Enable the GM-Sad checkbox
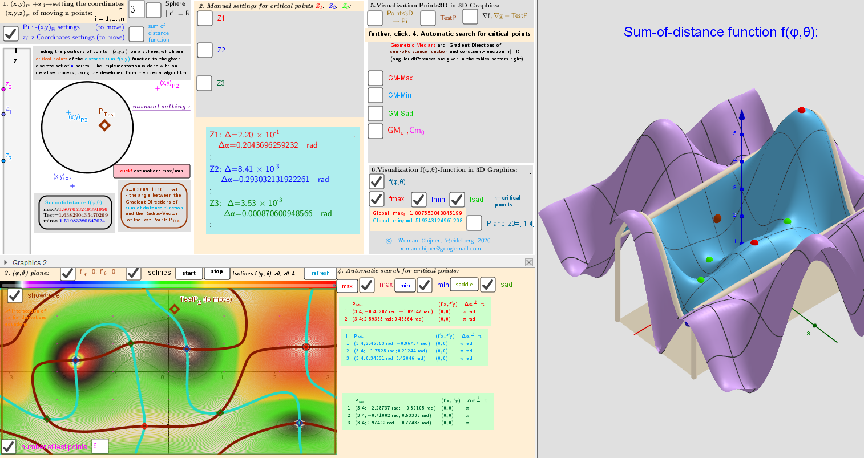Screen dimensions: 864x458 click(376, 113)
